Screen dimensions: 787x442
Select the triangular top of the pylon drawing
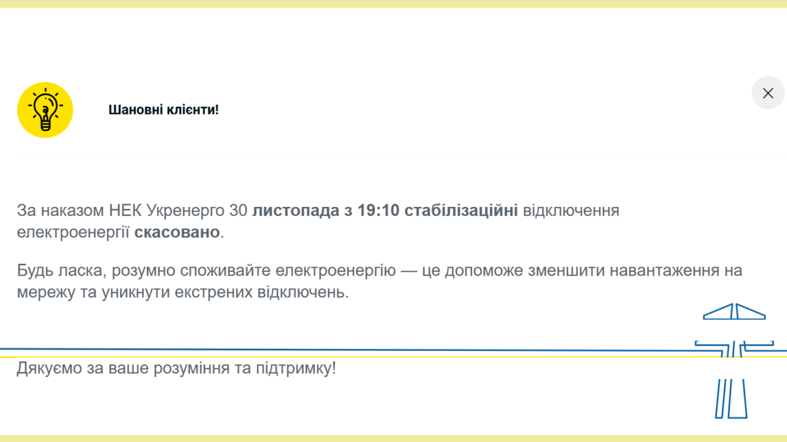pyautogui.click(x=735, y=314)
